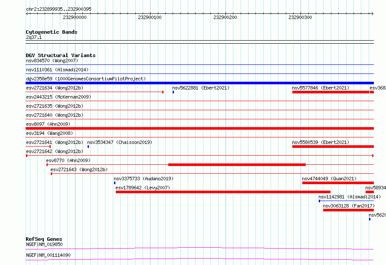Click the red nsv5580539 variant bar
This screenshot has width=386, height=265.
(333, 147)
